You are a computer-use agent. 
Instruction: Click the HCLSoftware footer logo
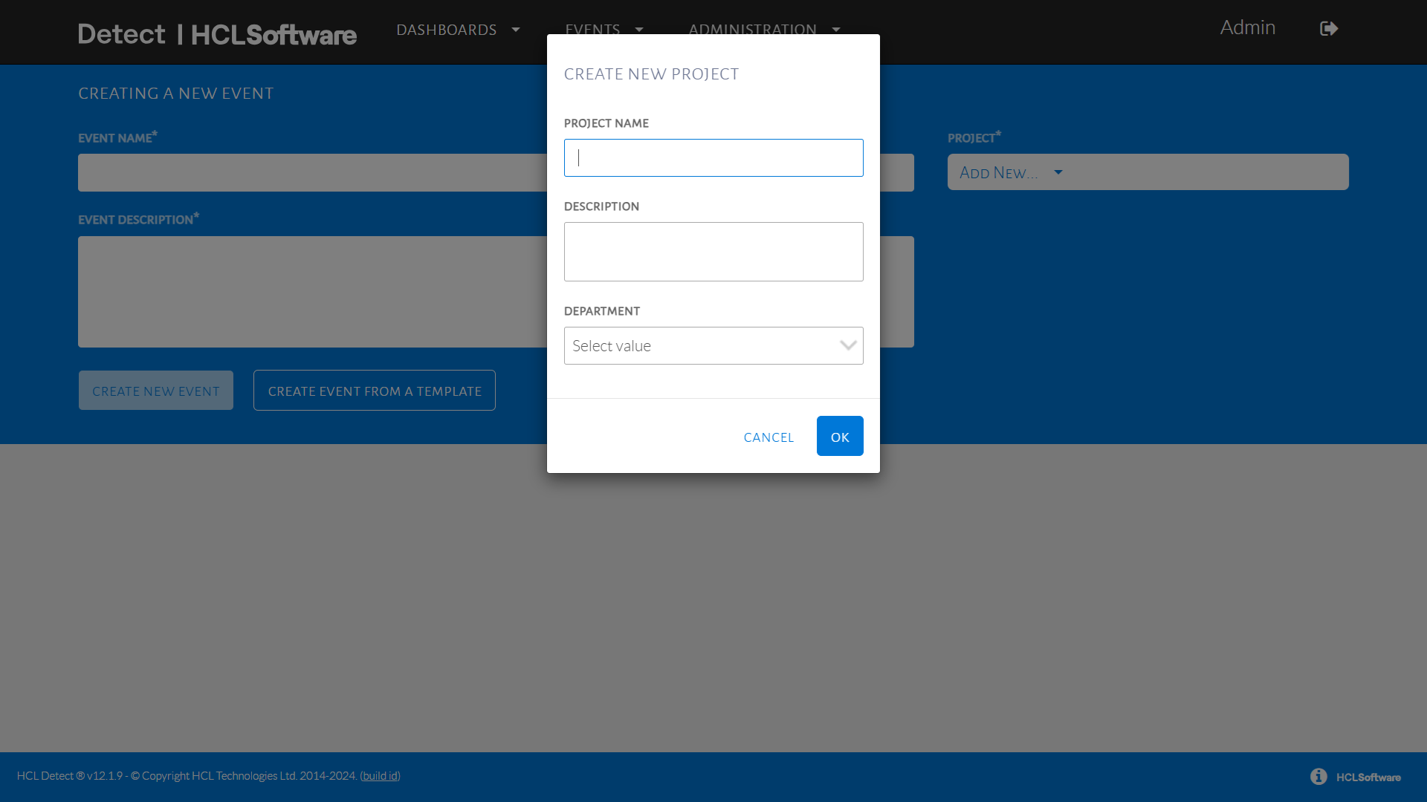(x=1368, y=777)
